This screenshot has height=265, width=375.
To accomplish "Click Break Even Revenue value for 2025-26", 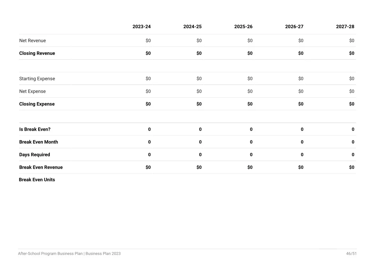I will pyautogui.click(x=250, y=167).
